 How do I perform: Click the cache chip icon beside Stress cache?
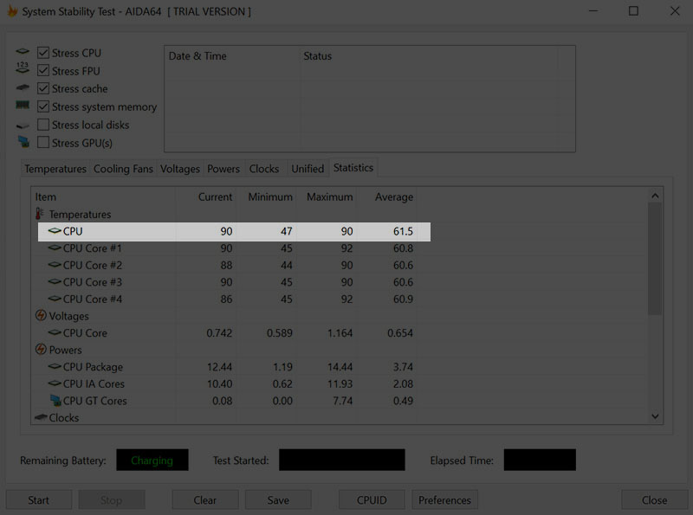[23, 87]
